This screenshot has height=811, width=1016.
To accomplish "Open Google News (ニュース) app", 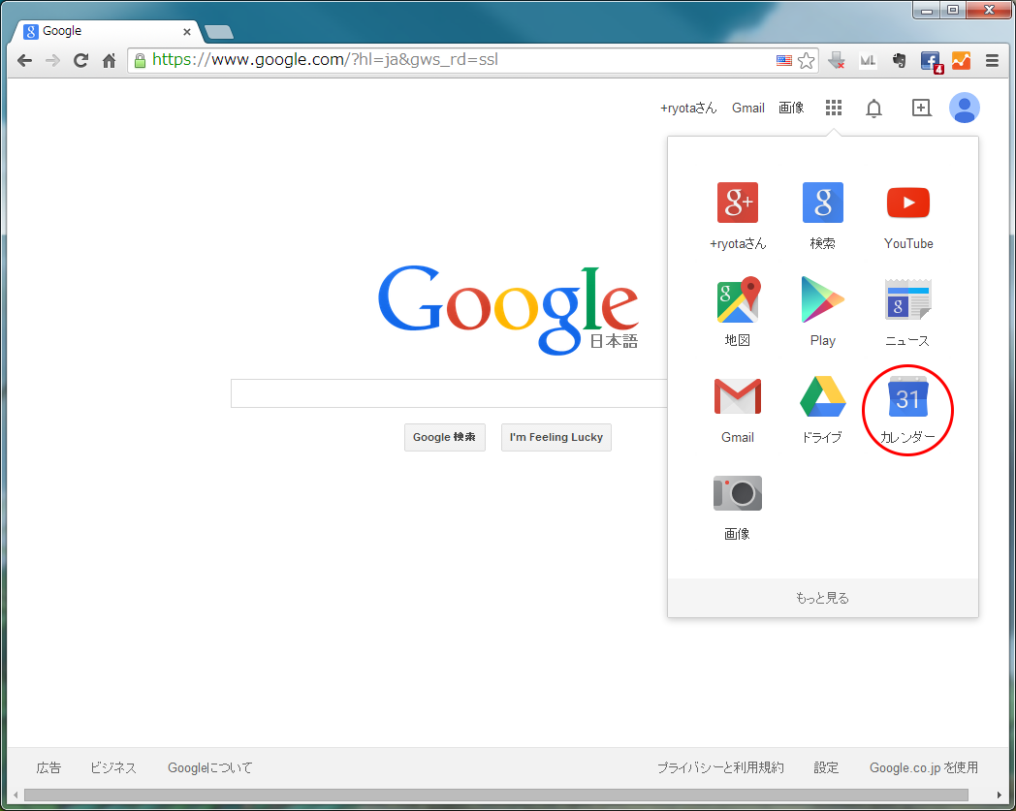I will (x=907, y=299).
